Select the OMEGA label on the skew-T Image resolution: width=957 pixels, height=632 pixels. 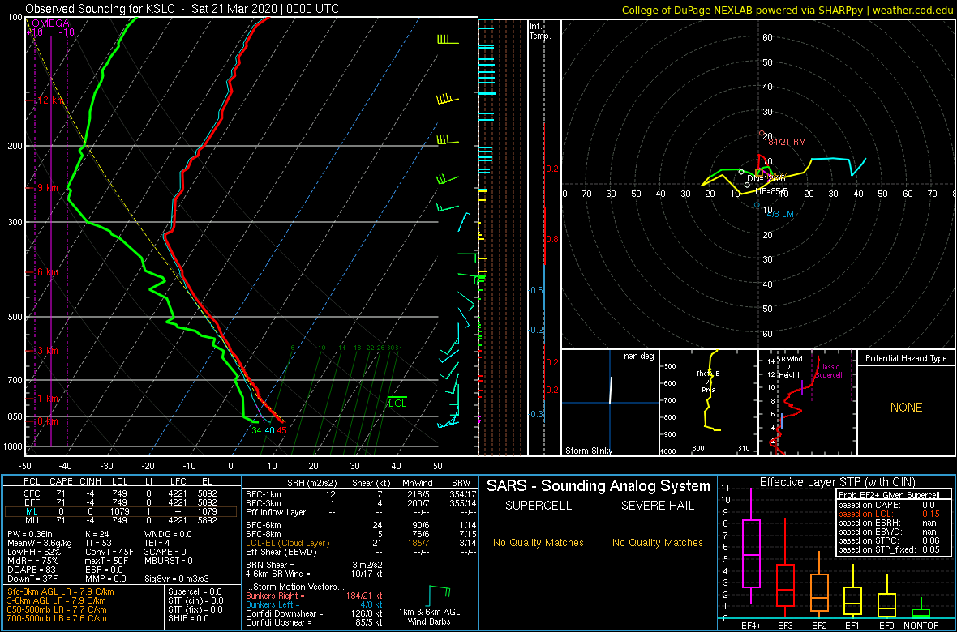point(51,23)
